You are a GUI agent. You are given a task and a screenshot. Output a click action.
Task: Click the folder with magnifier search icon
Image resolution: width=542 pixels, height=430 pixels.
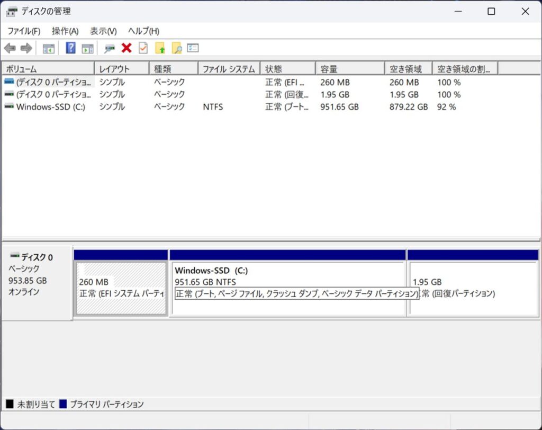coord(177,48)
